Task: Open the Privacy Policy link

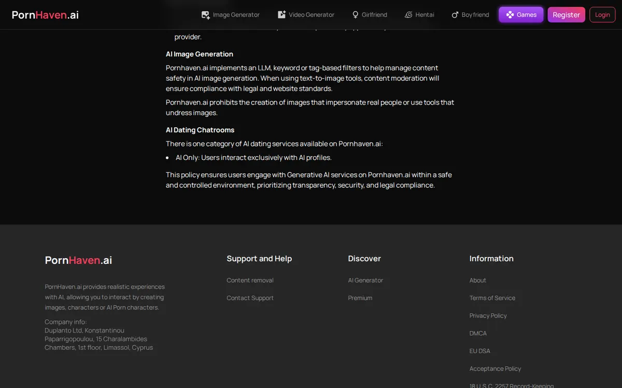Action: (488, 316)
